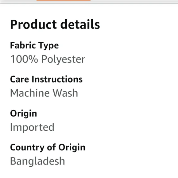Screen dimensions: 178x178
Task: Select the Country of Origin label
Action: 48,147
